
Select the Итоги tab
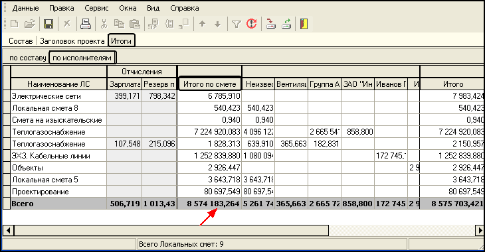(121, 40)
